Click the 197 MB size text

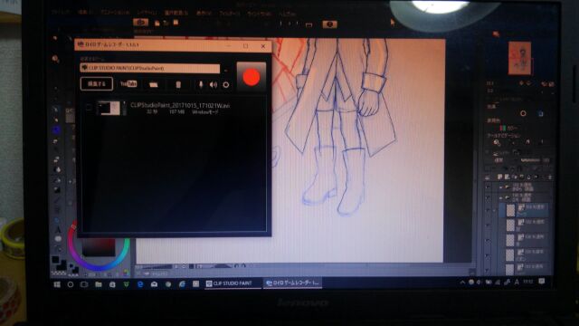click(x=176, y=112)
